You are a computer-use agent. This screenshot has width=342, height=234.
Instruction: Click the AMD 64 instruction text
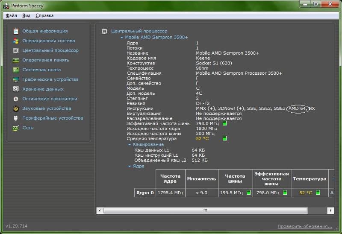(x=297, y=108)
